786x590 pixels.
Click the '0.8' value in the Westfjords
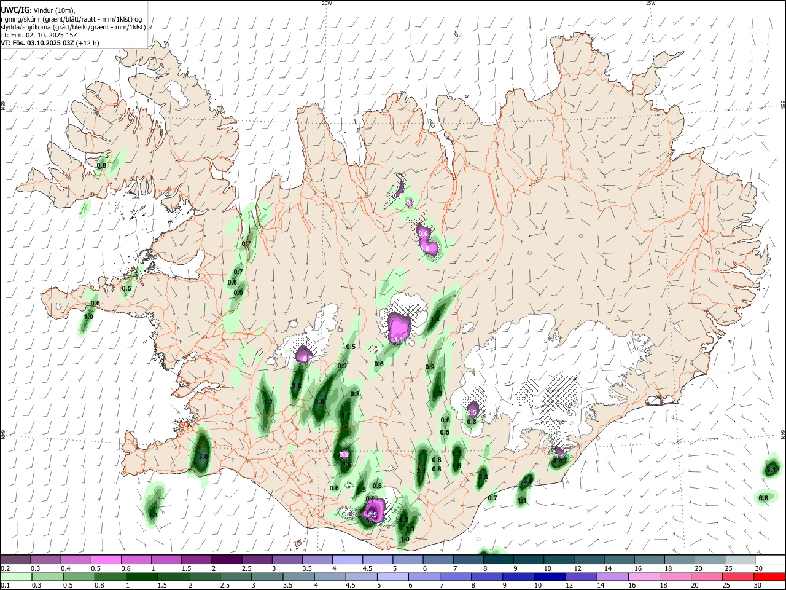102,165
